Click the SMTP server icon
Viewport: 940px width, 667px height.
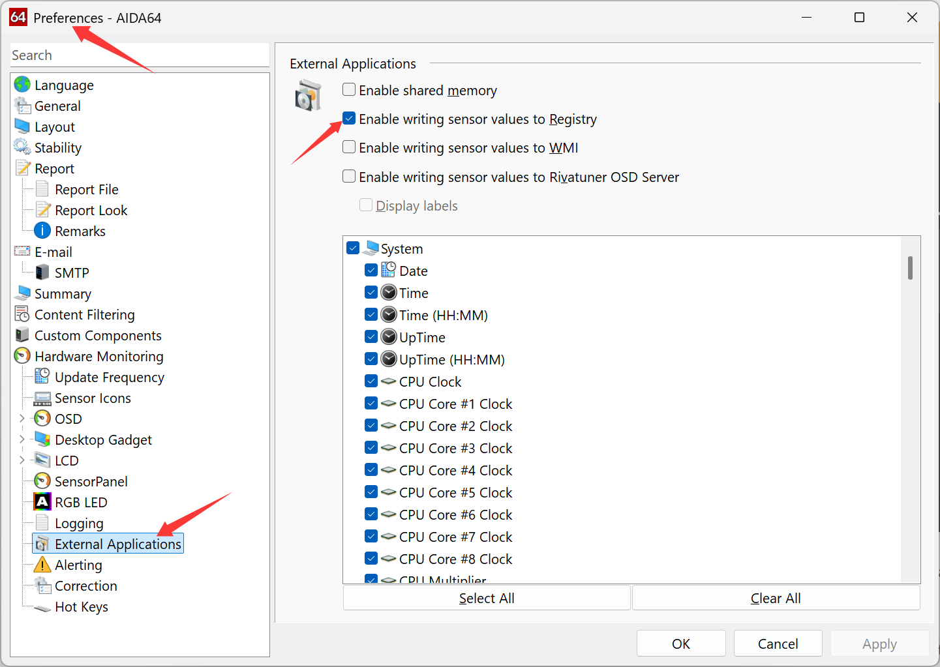42,273
